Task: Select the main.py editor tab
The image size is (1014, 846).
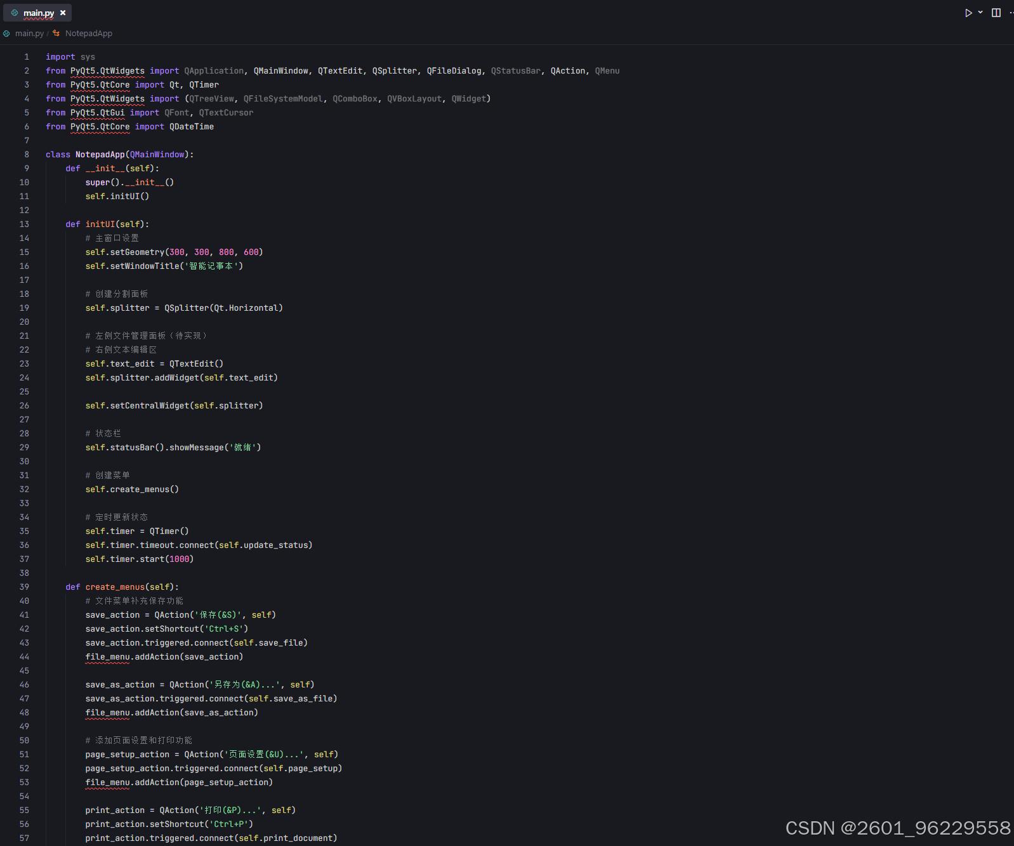Action: pyautogui.click(x=37, y=13)
